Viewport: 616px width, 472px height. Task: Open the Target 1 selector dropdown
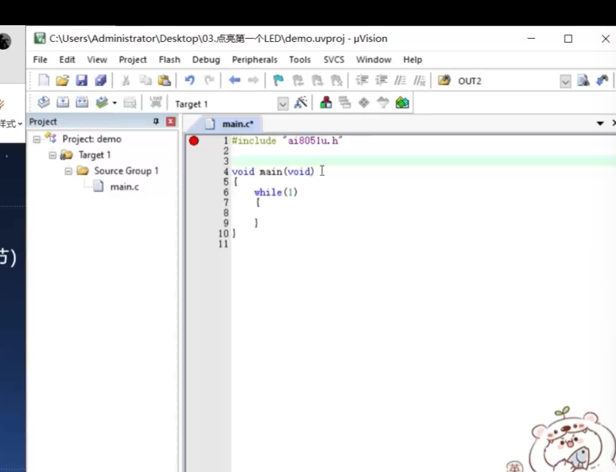pyautogui.click(x=283, y=104)
